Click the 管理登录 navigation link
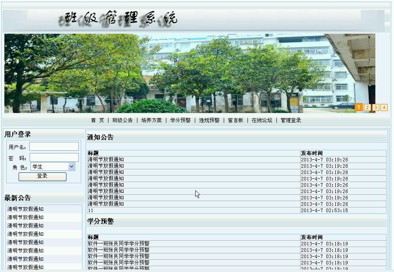The height and width of the screenshot is (272, 394). (291, 120)
